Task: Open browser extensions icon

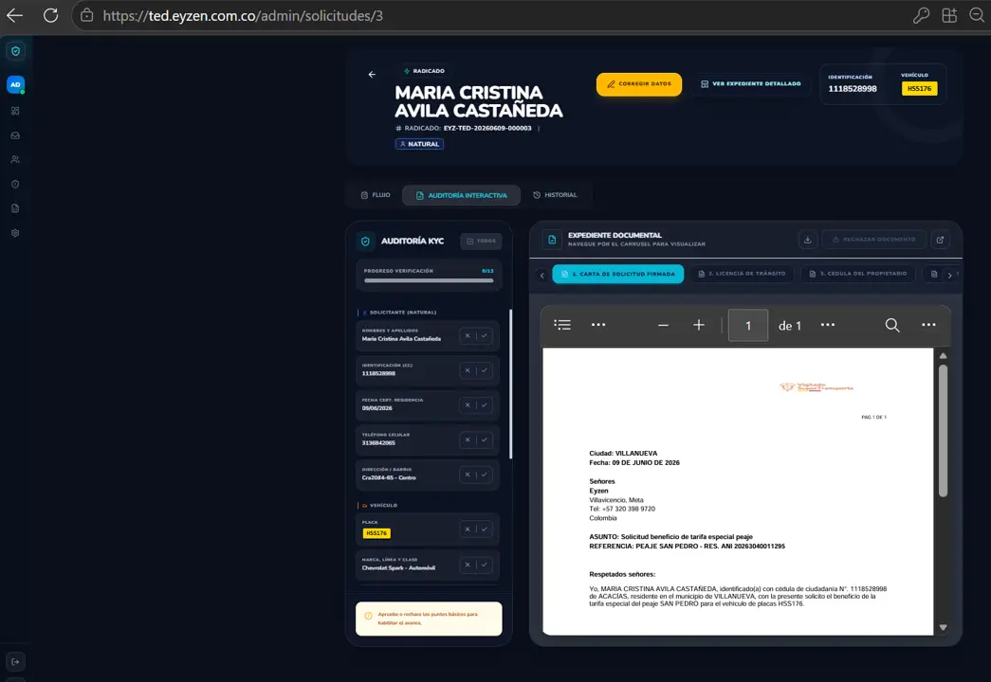Action: point(949,16)
